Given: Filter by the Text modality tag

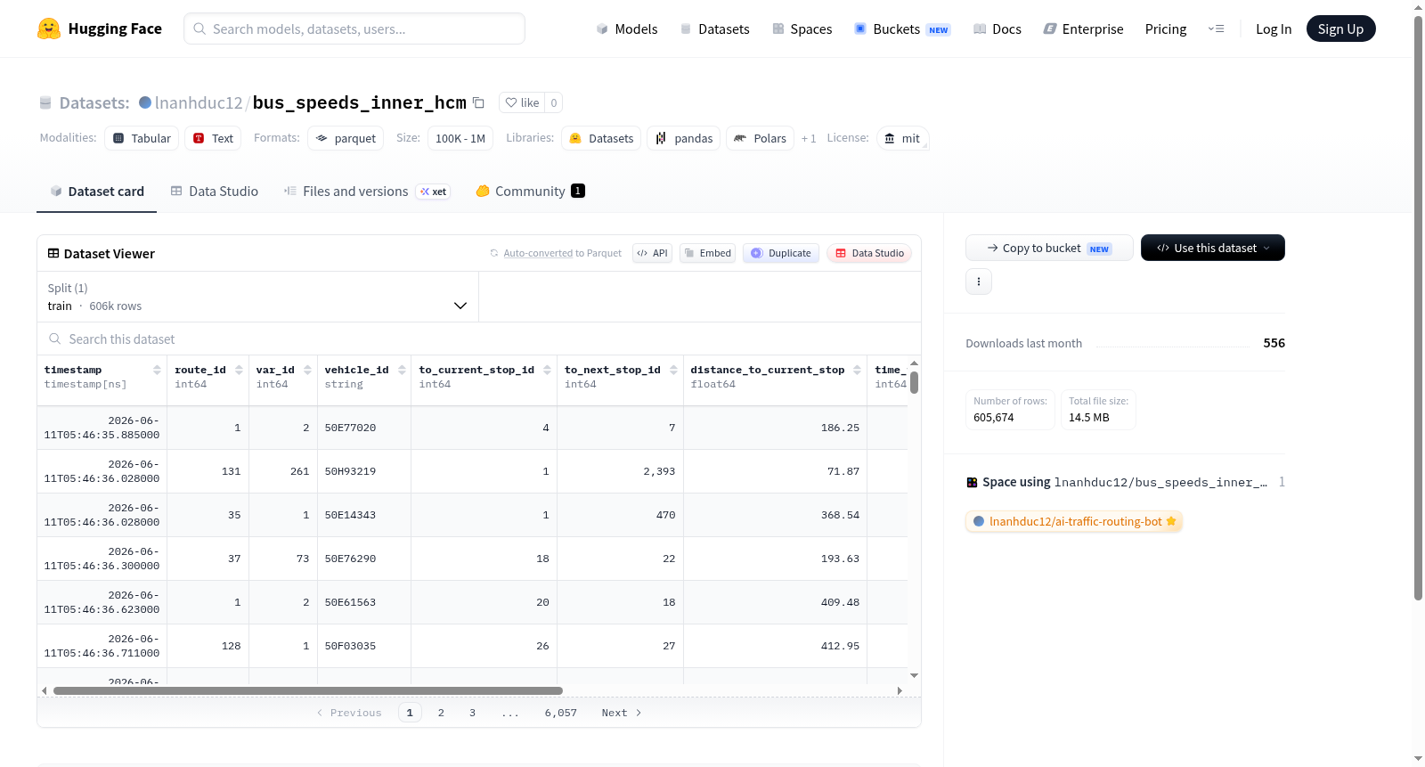Looking at the screenshot, I should point(214,138).
